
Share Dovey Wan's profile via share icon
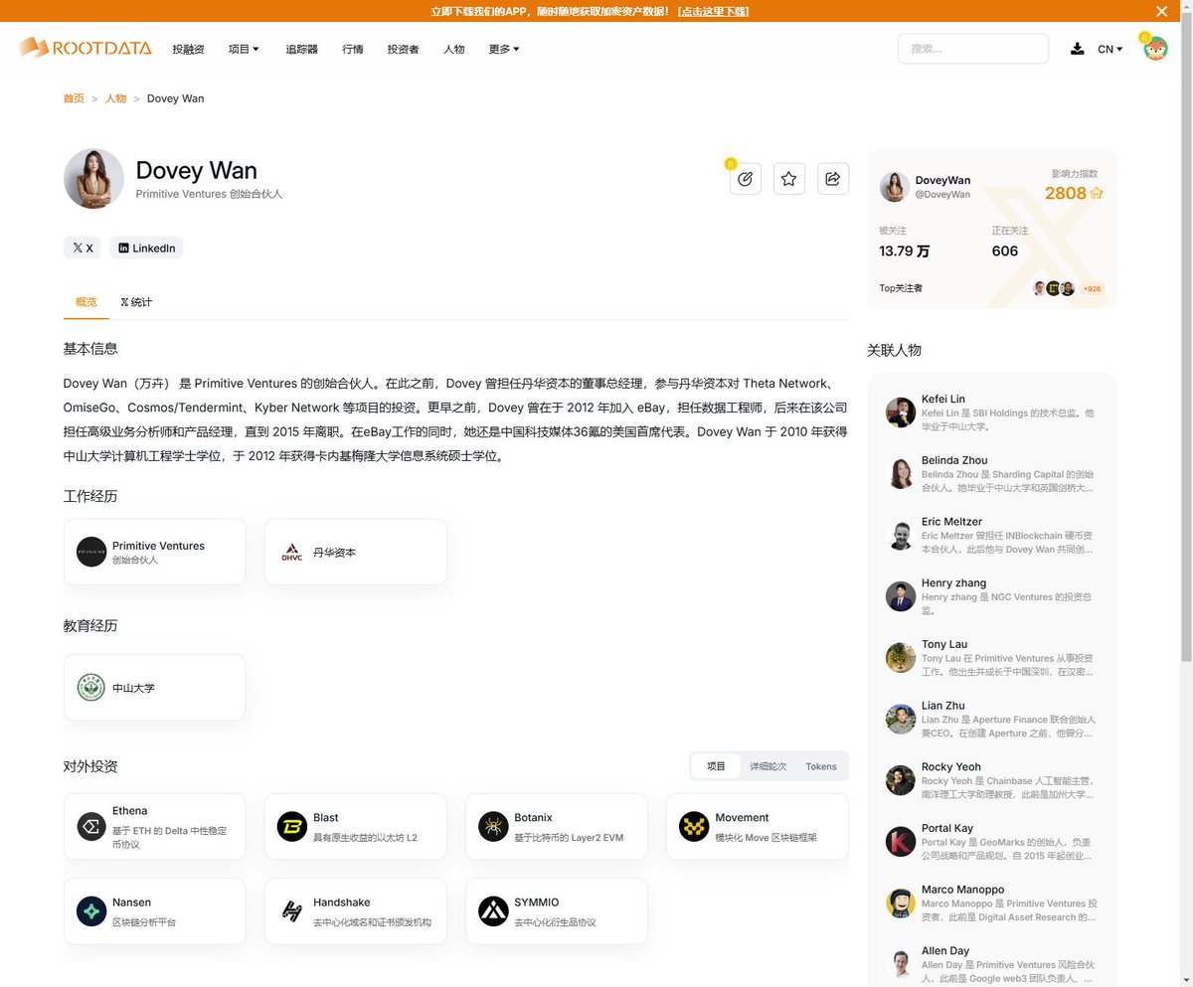point(832,178)
